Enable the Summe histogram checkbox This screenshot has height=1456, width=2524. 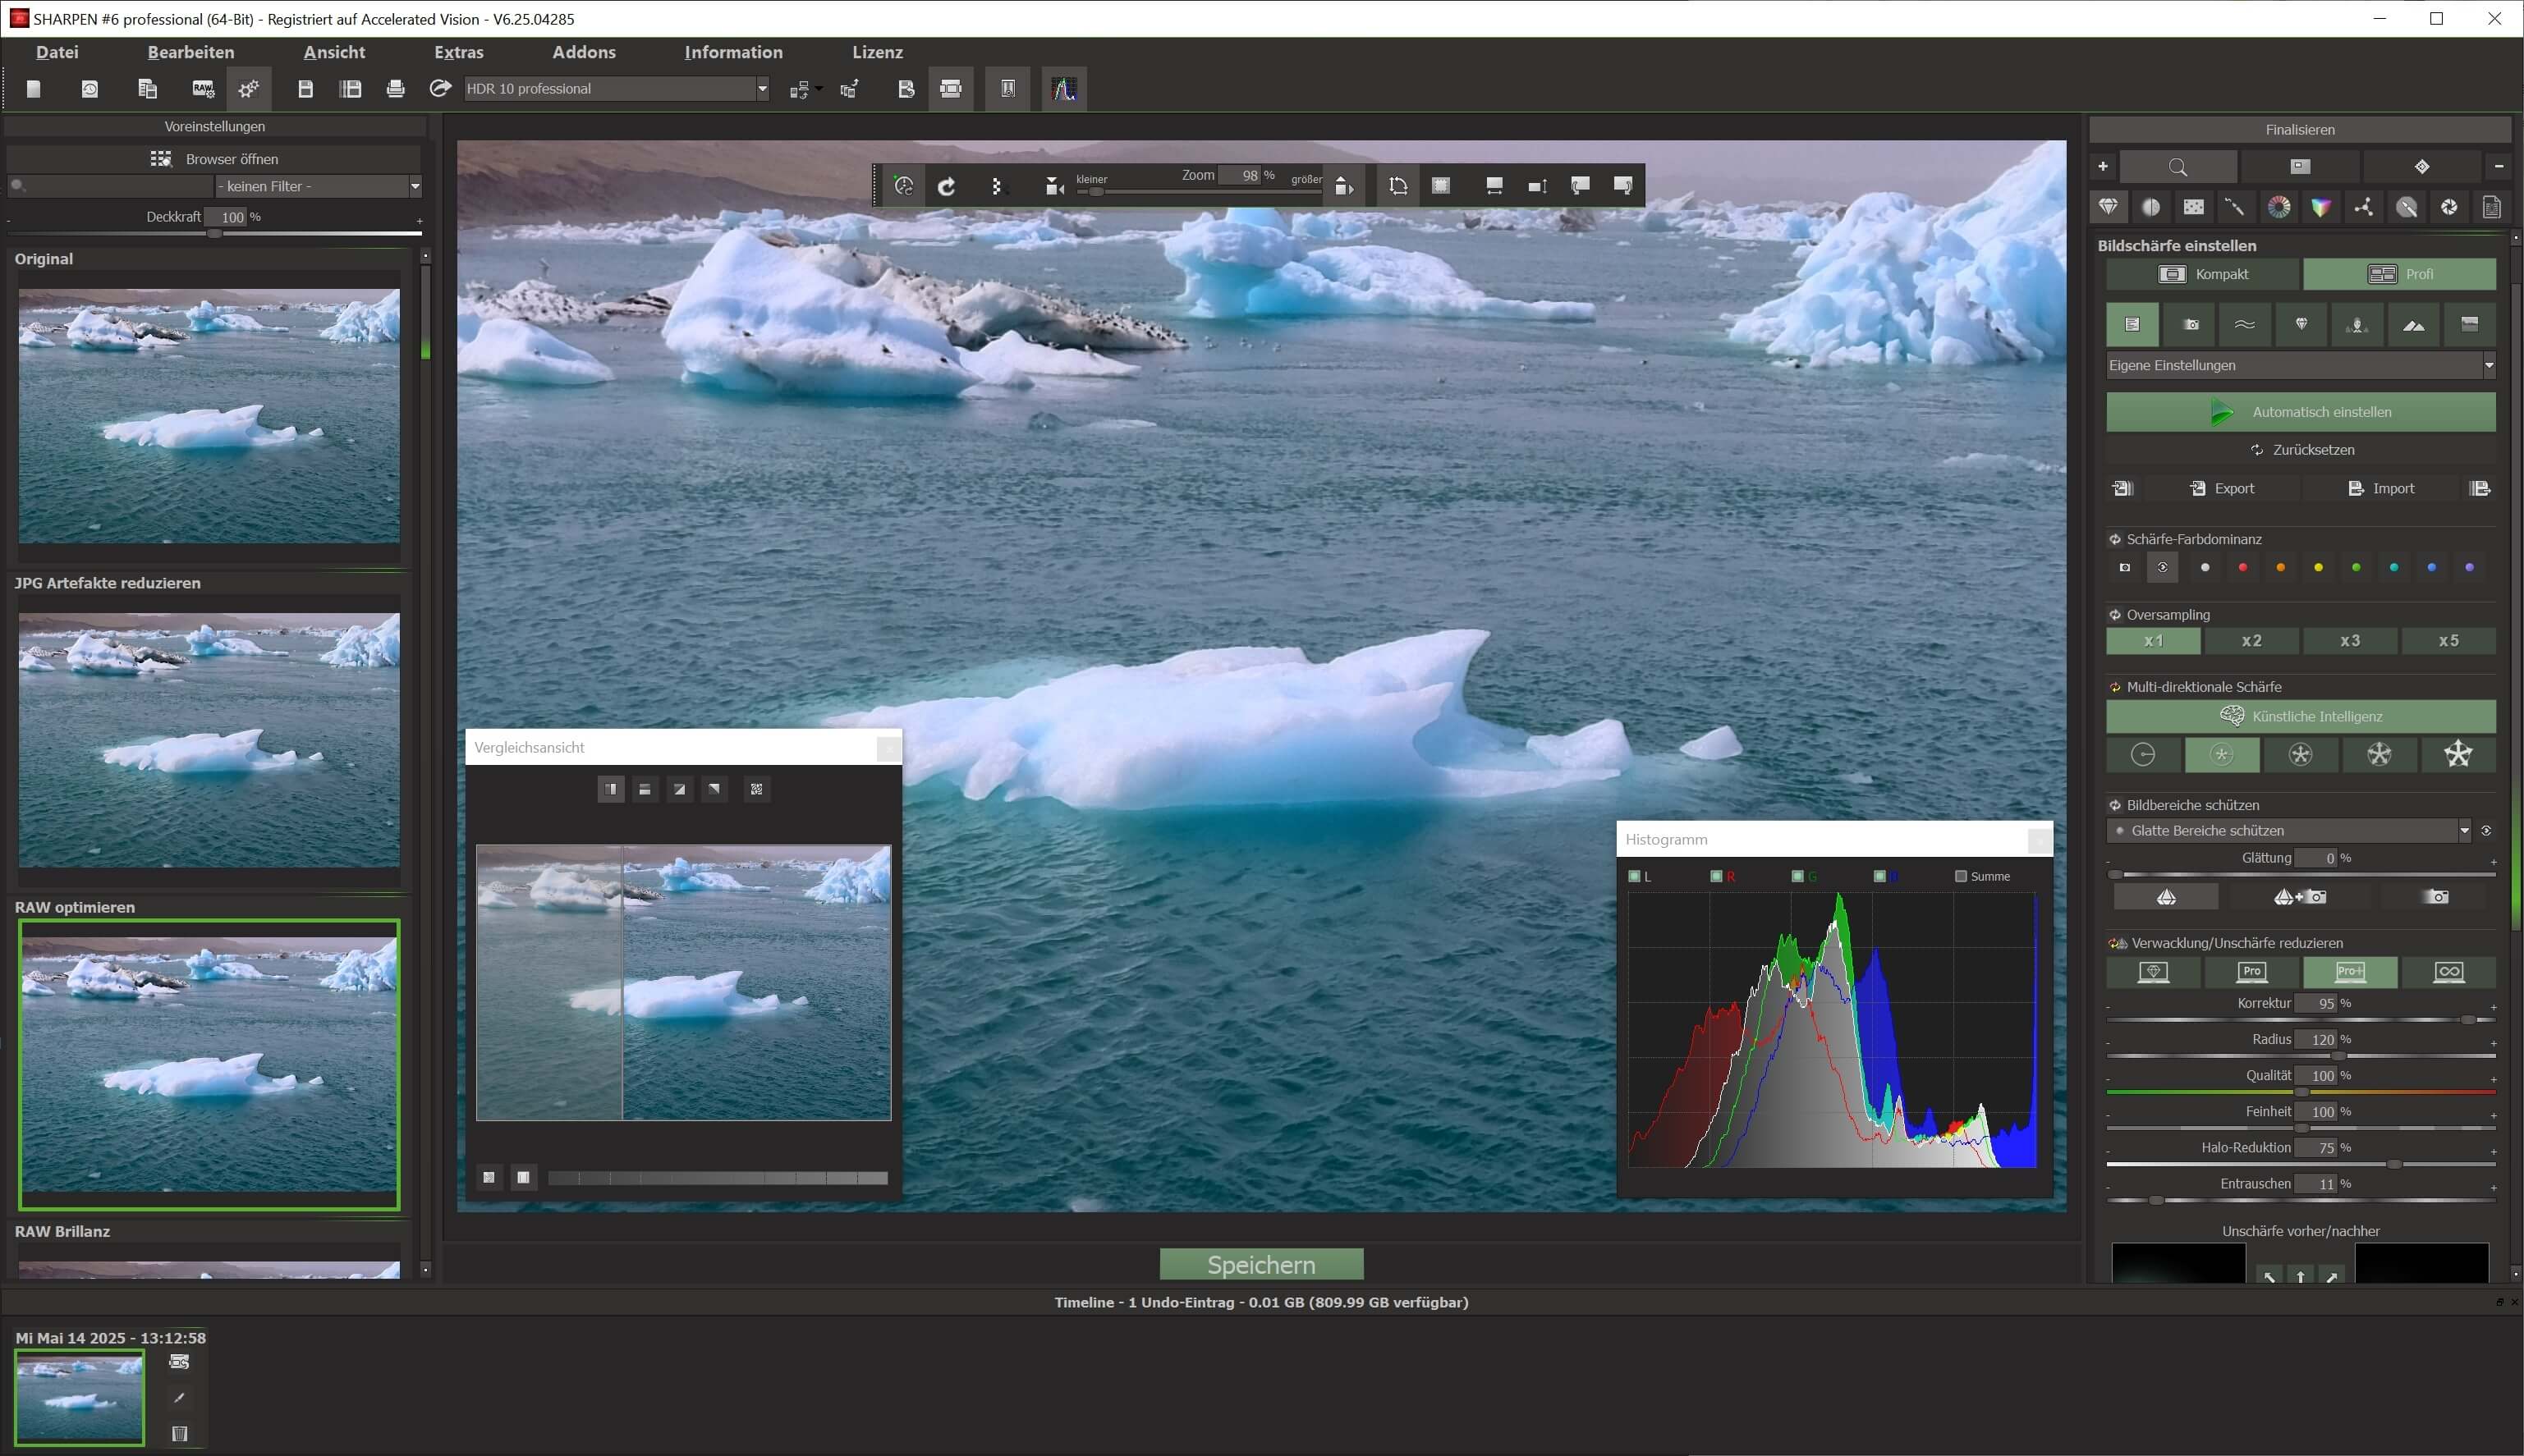[1961, 876]
